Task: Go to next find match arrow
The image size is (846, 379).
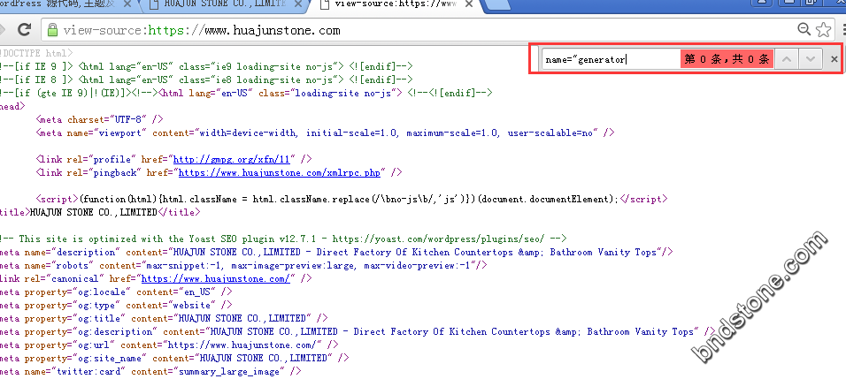Action: point(811,59)
